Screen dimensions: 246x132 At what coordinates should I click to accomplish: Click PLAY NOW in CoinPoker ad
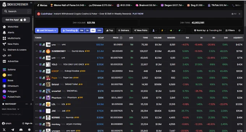click(x=138, y=14)
